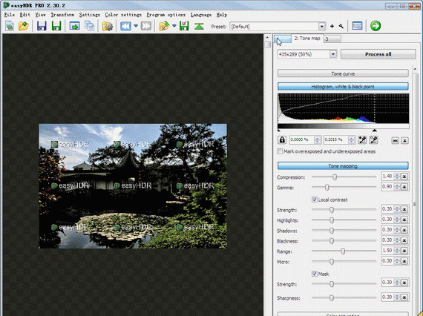Viewport: 423px width, 316px height.
Task: Open the Preset dropdown list
Action: 321,27
